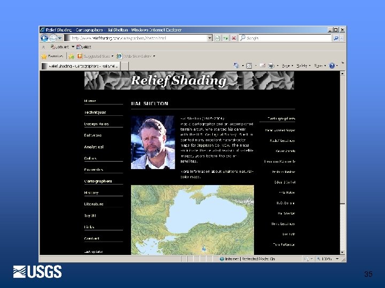
Task: Open the Favorites star button
Action: 52,56
